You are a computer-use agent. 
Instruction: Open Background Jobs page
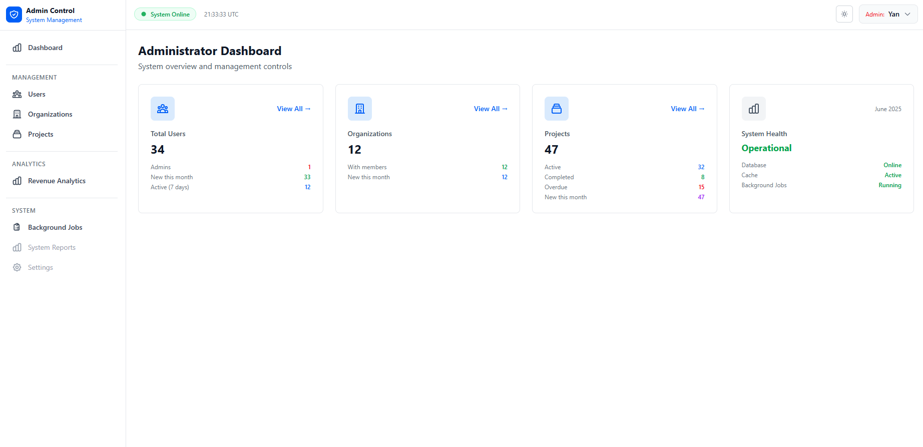tap(62, 227)
